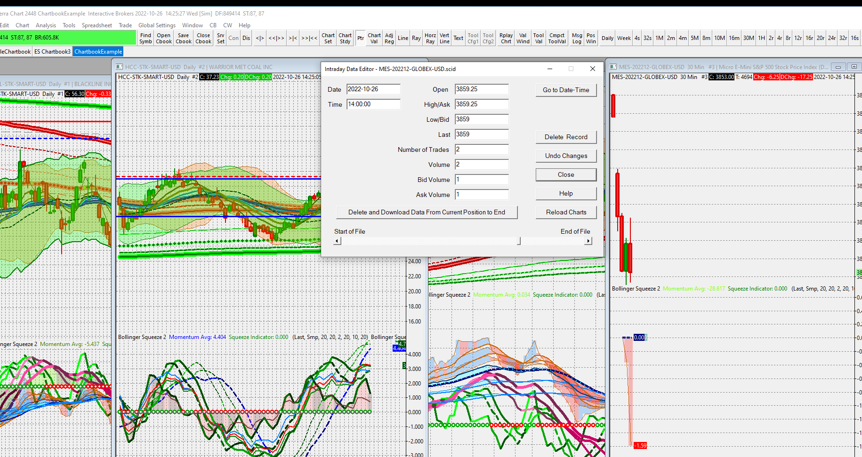Screen dimensions: 862x457
Task: Click the Number of Trades input field
Action: click(x=482, y=150)
